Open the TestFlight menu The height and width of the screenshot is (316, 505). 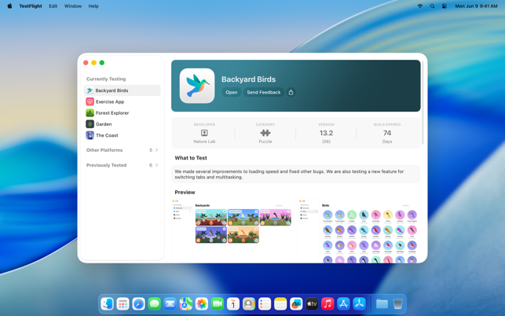[x=31, y=6]
